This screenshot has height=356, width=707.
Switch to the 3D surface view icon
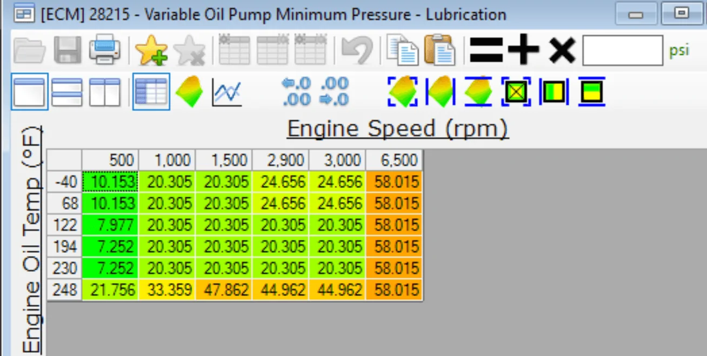189,92
